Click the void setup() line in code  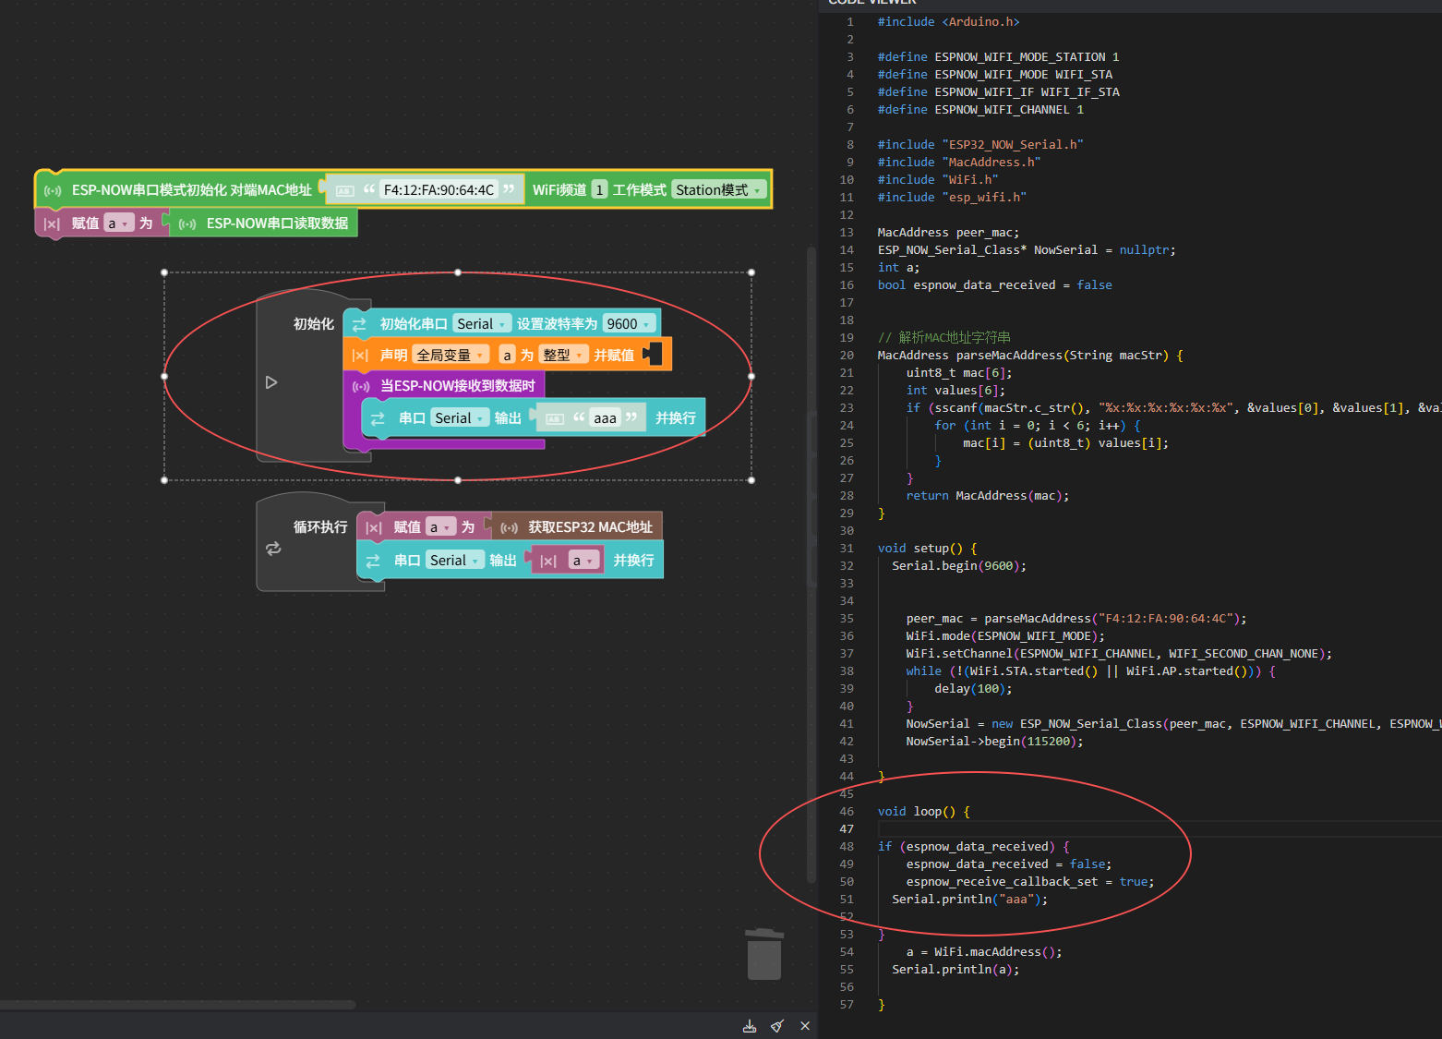pos(927,549)
